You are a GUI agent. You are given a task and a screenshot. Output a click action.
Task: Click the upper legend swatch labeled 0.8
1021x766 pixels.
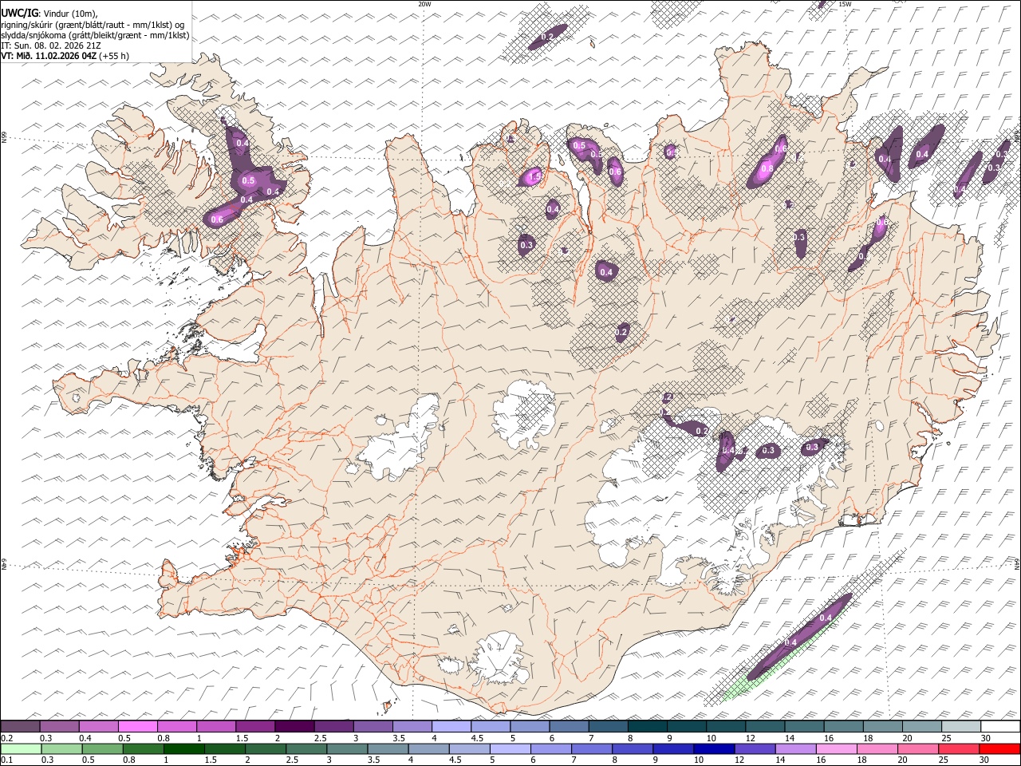[x=176, y=726]
